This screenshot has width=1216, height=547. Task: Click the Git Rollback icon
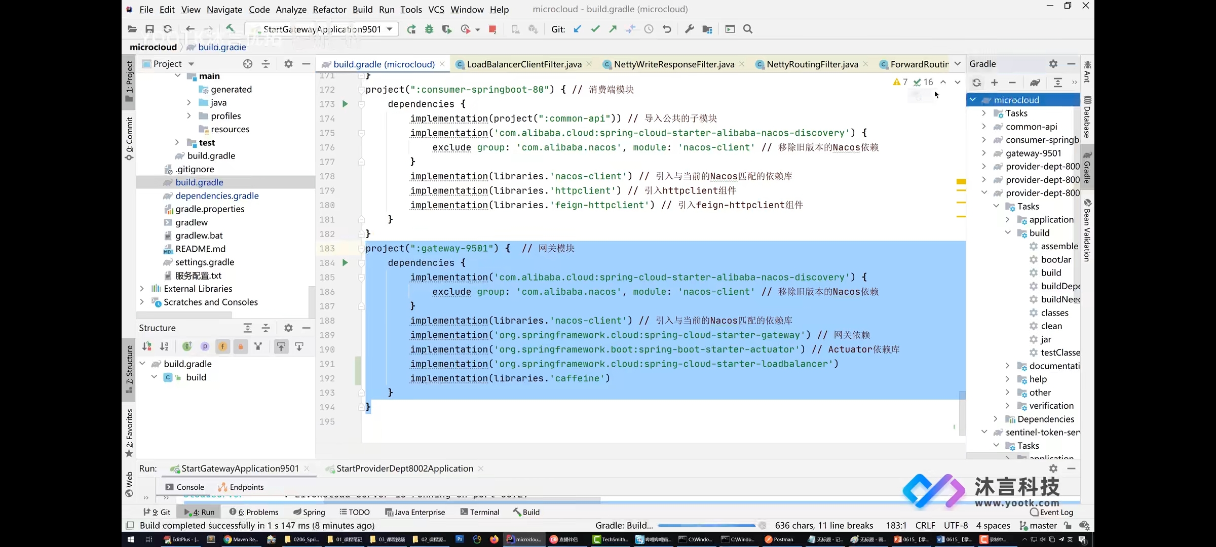667,29
